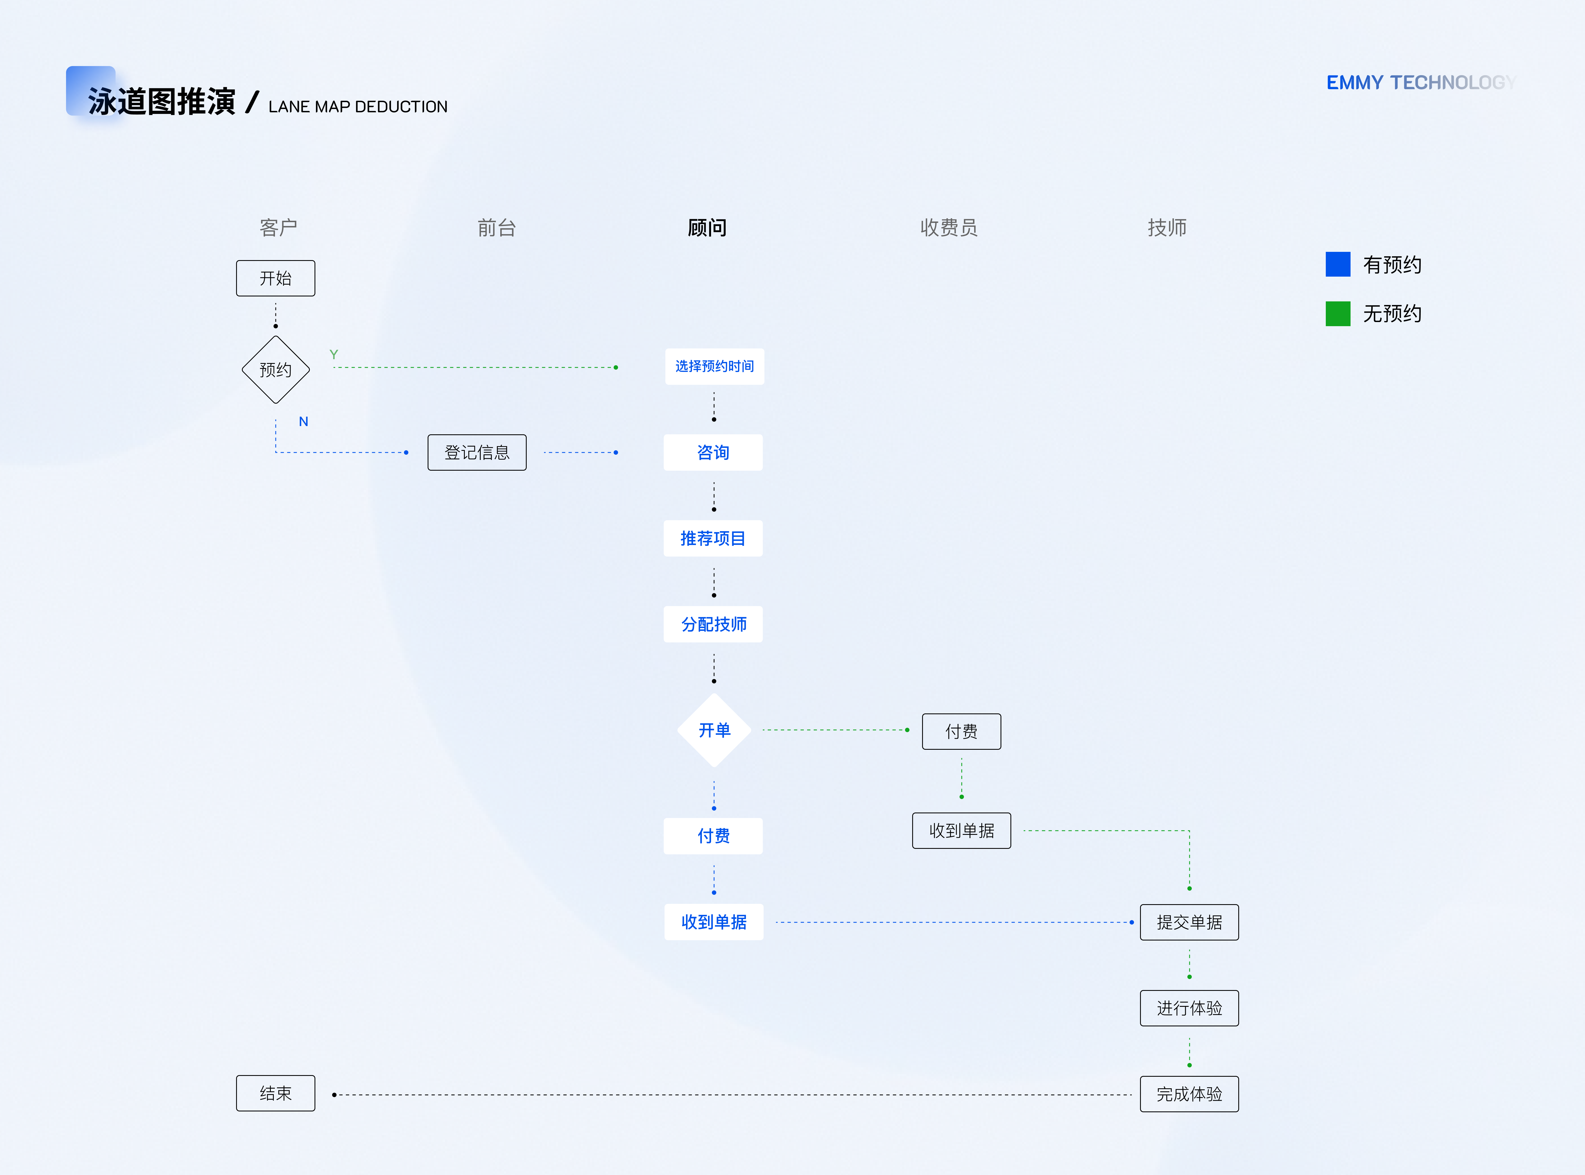Viewport: 1585px width, 1175px height.
Task: Click the green 无预约 legend swatch
Action: tap(1338, 314)
